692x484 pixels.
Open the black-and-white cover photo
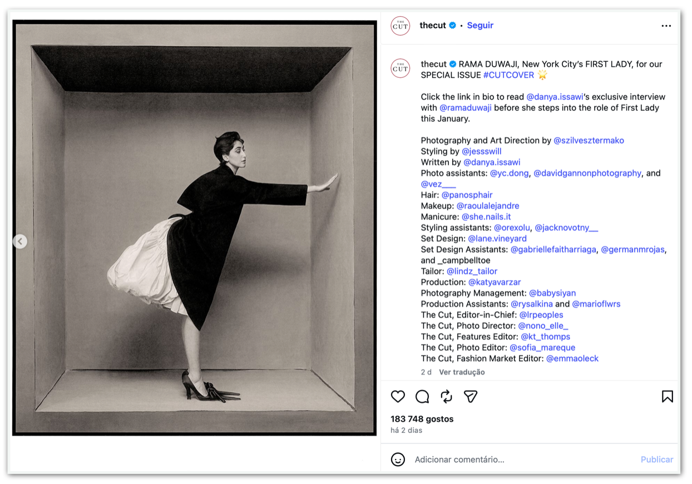(195, 228)
